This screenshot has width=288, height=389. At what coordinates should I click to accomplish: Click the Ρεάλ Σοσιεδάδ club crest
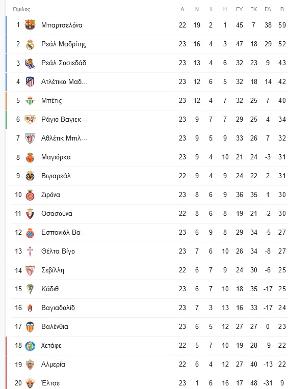30,63
